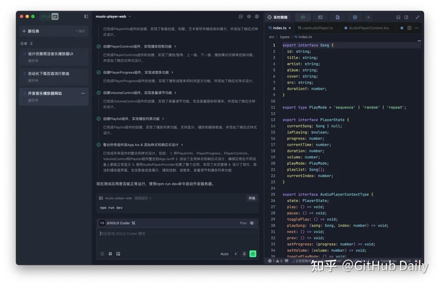Expand music-player-web terminal command block chevron
Viewport: 440px width, 286px height.
150,198
